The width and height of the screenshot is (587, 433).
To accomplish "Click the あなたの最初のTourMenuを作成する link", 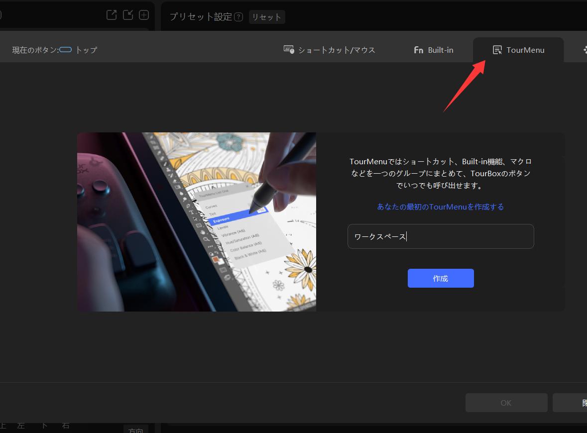I will 440,207.
